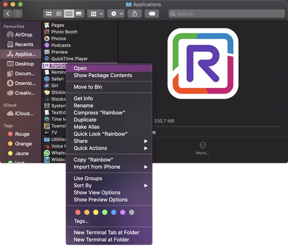Click the More actions circle icon
This screenshot has height=247, width=288.
202,145
